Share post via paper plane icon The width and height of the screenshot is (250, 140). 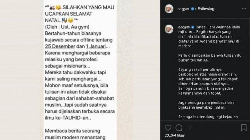pos(190,128)
